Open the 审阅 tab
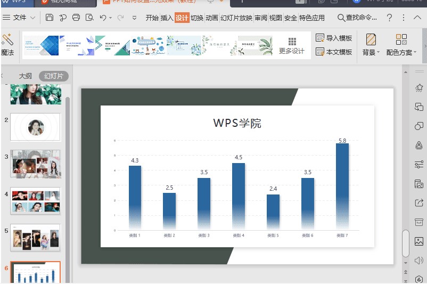427x284 pixels. (261, 18)
